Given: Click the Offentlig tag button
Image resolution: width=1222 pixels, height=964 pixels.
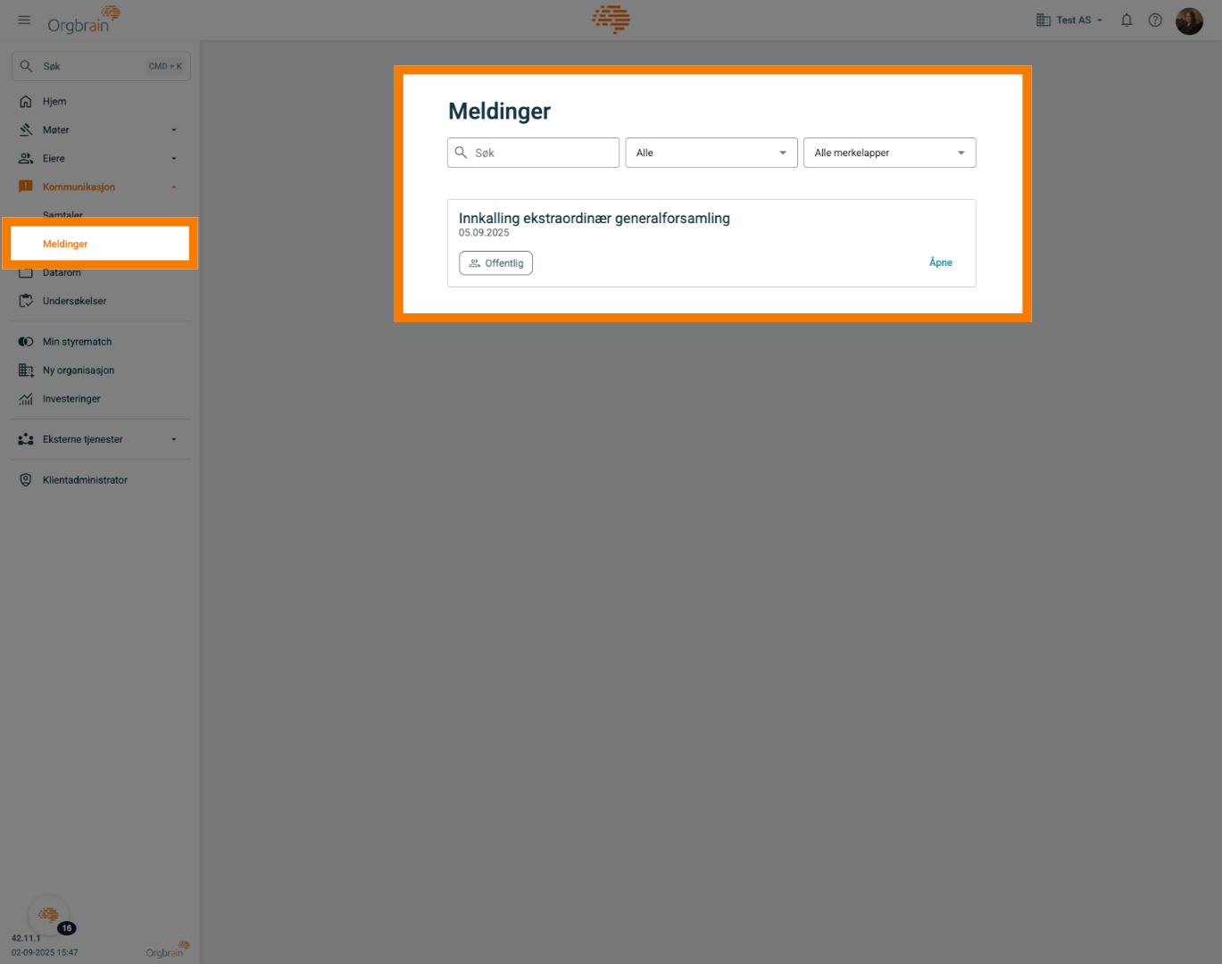Looking at the screenshot, I should (x=496, y=263).
